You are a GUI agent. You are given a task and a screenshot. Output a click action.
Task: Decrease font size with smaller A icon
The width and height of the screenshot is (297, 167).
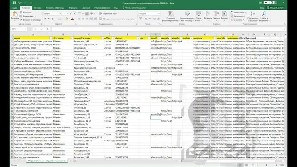point(74,13)
